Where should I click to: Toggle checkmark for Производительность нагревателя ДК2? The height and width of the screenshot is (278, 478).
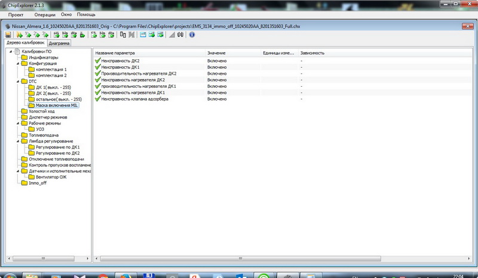97,74
